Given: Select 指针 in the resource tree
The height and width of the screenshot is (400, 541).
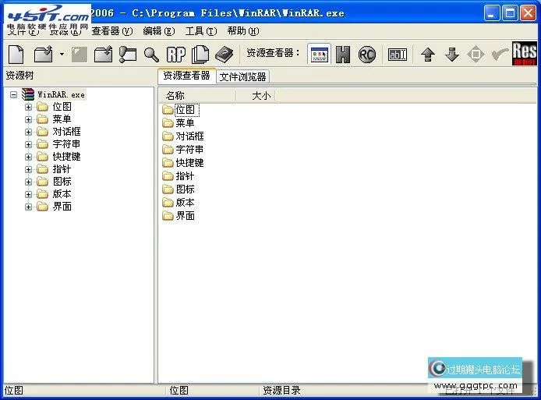Looking at the screenshot, I should click(x=62, y=169).
